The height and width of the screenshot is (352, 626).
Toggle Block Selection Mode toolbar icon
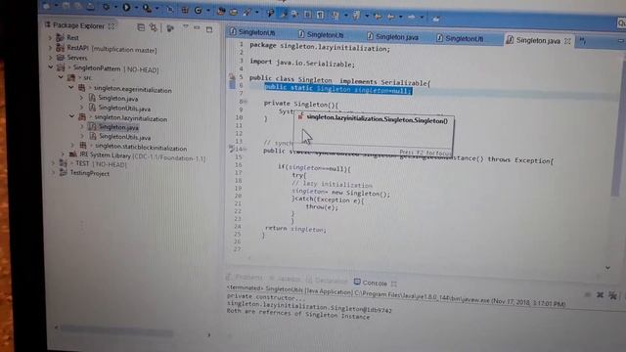307,15
